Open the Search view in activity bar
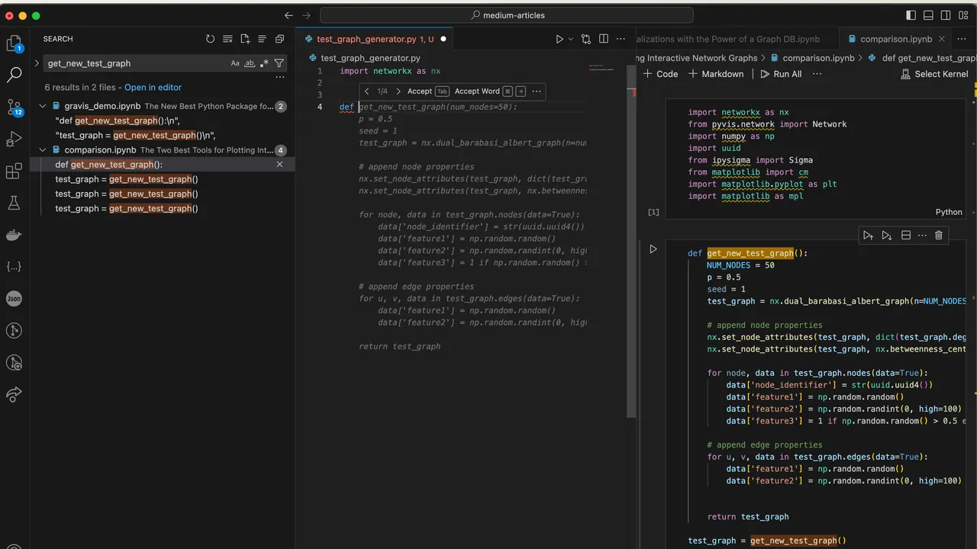 pos(14,75)
